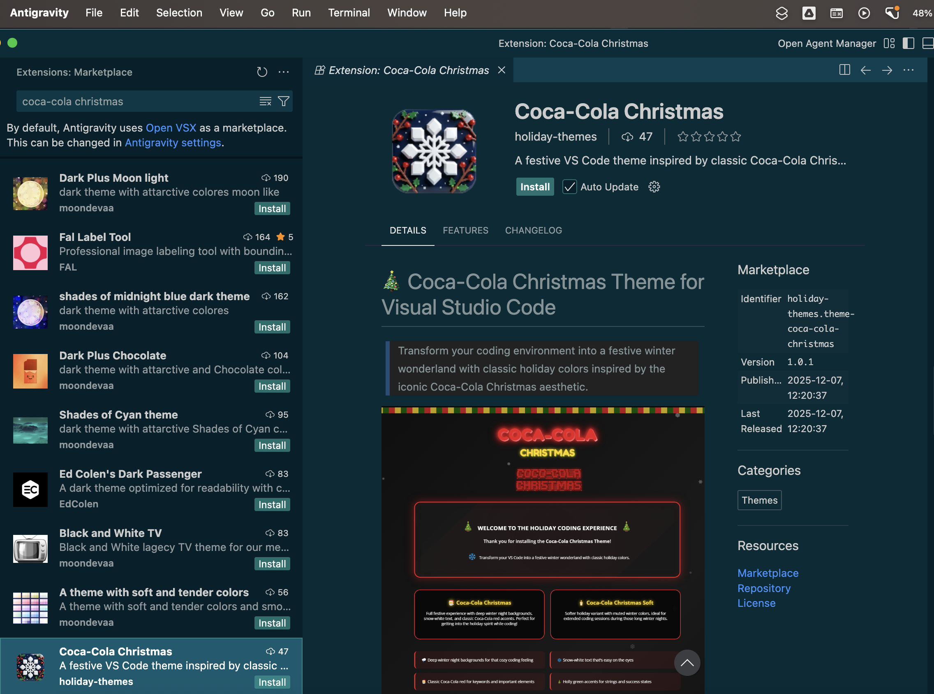Click the play circle menu bar icon
The width and height of the screenshot is (934, 694).
pyautogui.click(x=864, y=13)
